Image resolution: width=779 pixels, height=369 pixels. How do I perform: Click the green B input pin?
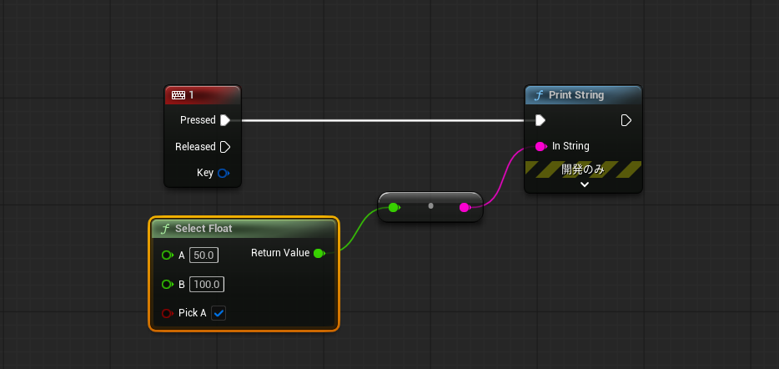(x=167, y=285)
